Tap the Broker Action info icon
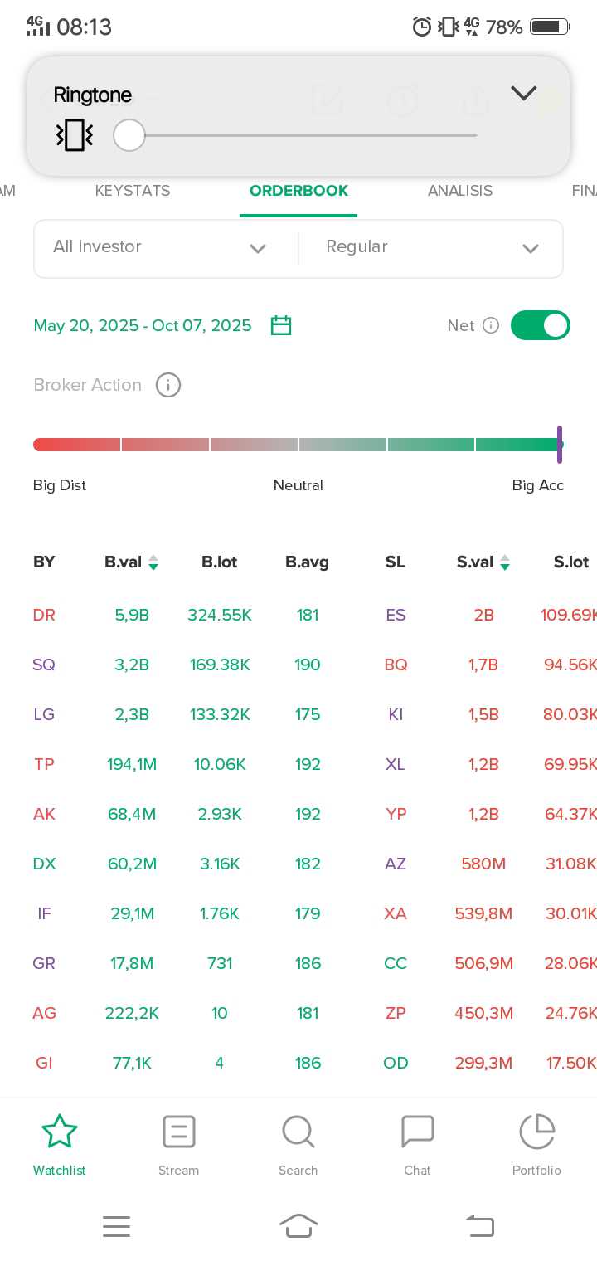The height and width of the screenshot is (1261, 597). point(168,385)
